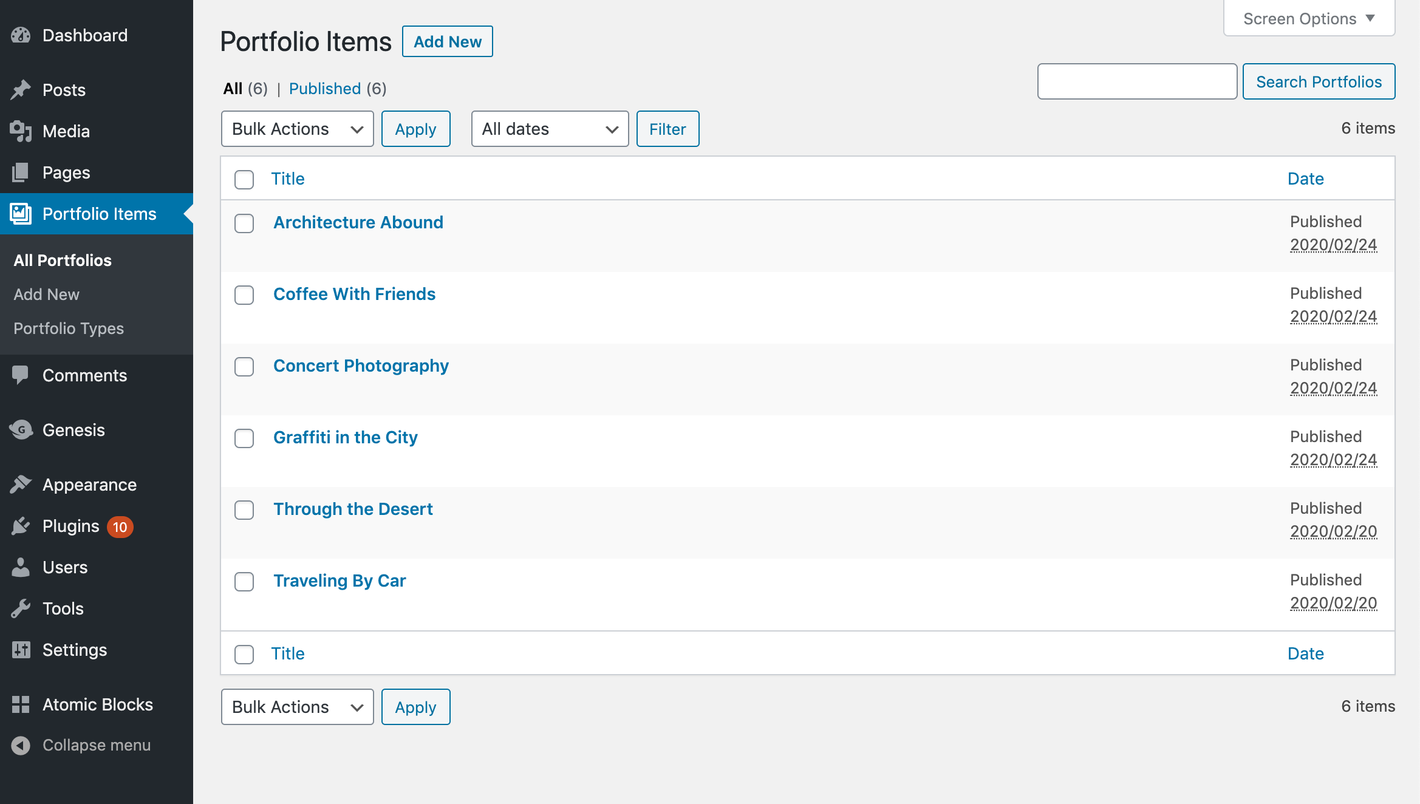Open the Concert Photography portfolio link
Screen dimensions: 1420x804
click(x=361, y=366)
